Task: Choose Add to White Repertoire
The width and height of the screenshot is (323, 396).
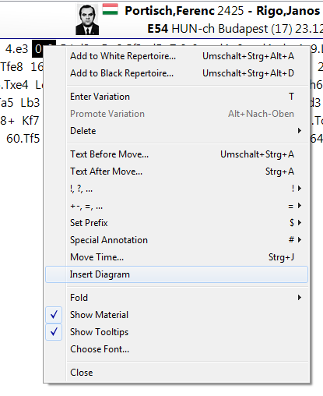Action: tap(177, 56)
